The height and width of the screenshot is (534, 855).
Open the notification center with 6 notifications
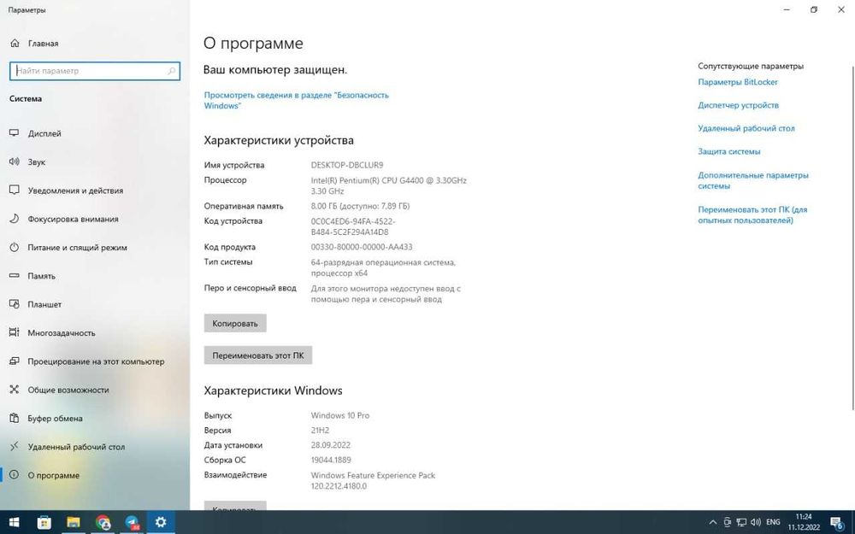837,523
